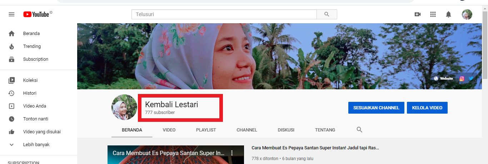Open the hamburger guide menu
Screen dimensions: 488x164
click(x=11, y=14)
